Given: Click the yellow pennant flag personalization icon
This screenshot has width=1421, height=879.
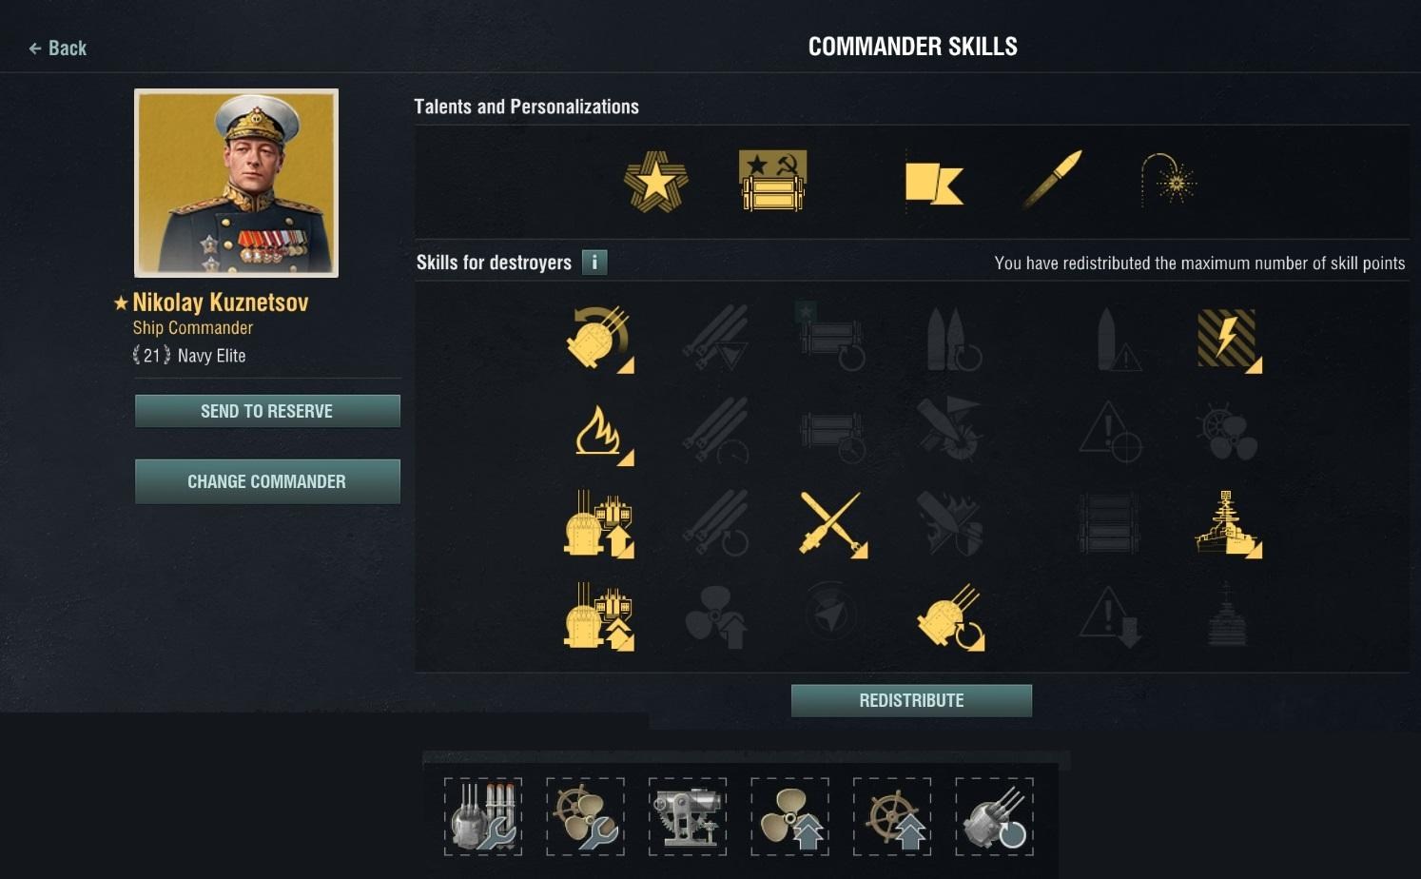Looking at the screenshot, I should point(934,183).
